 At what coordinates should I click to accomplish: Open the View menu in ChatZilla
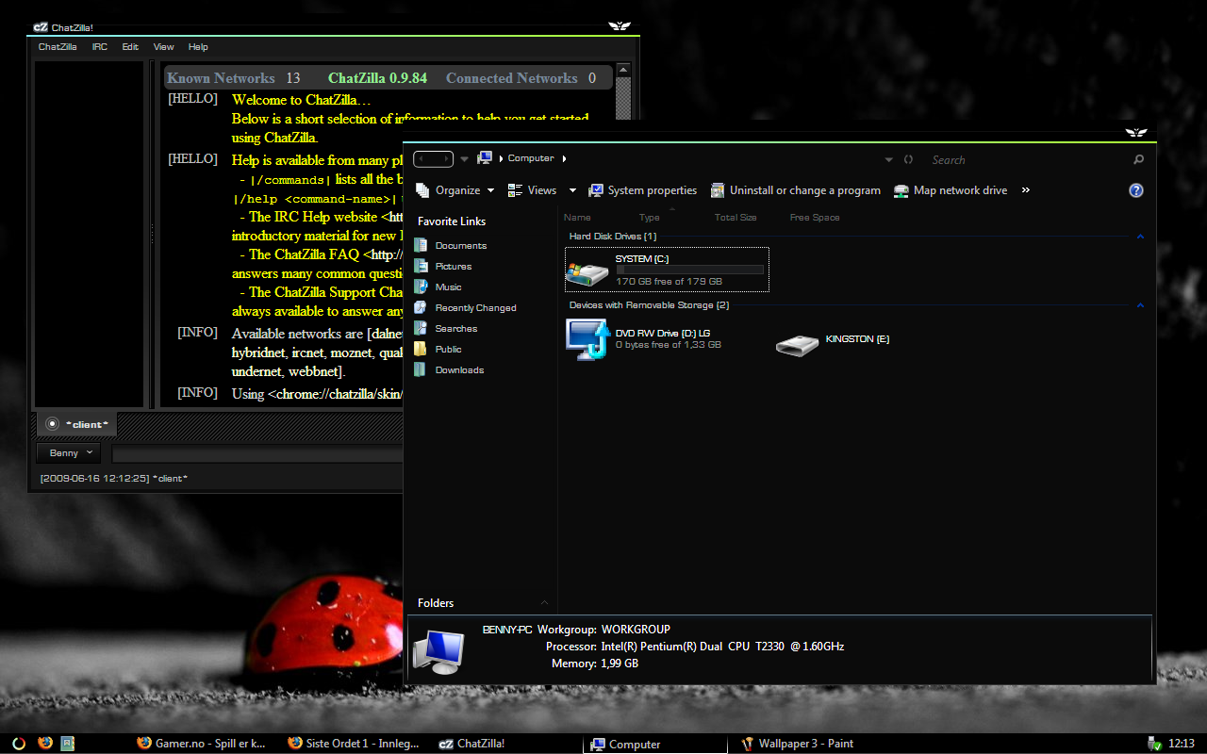pyautogui.click(x=164, y=47)
